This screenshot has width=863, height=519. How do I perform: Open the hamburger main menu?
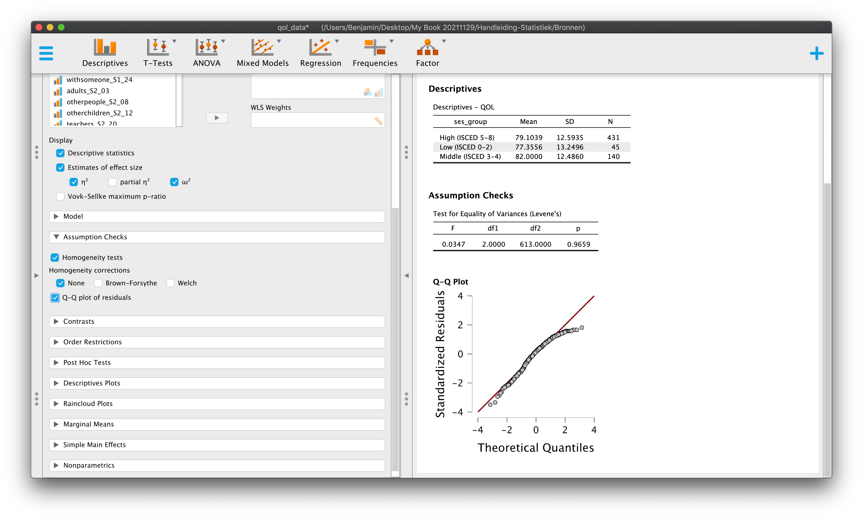coord(46,53)
